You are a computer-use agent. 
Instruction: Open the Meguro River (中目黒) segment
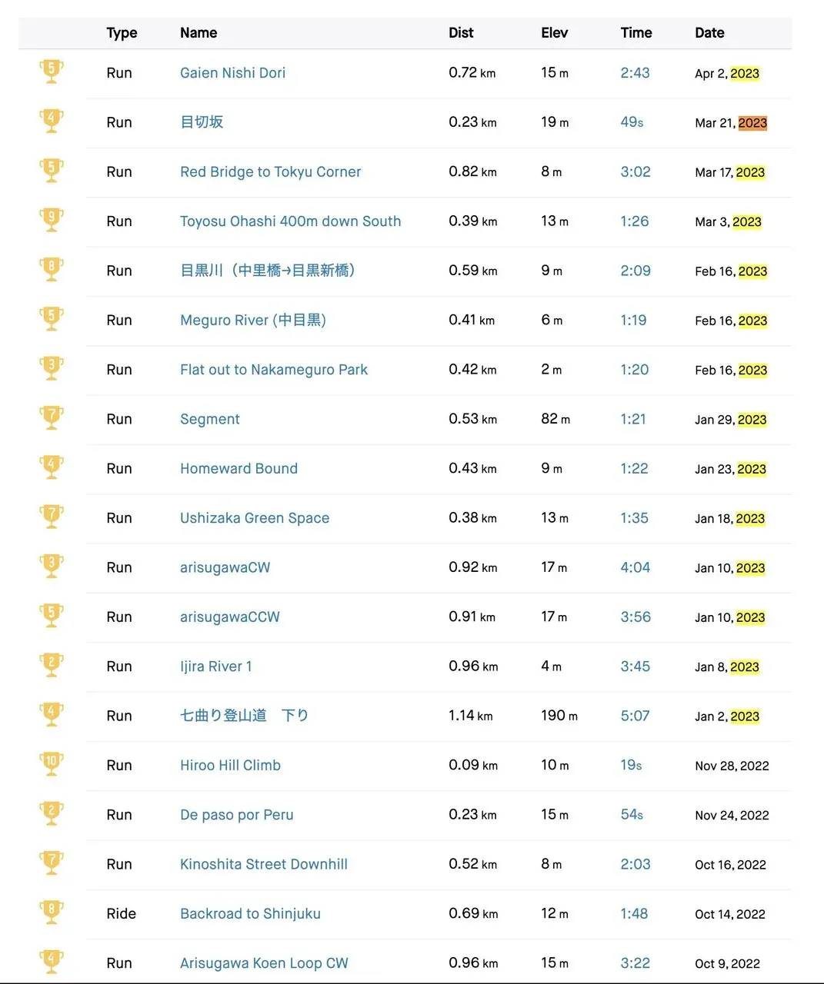tap(253, 320)
